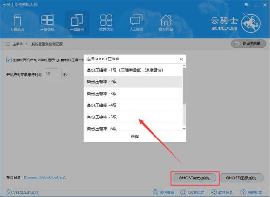
Task: Click the 主菜单 breadcrumb text
Action: (x=18, y=44)
